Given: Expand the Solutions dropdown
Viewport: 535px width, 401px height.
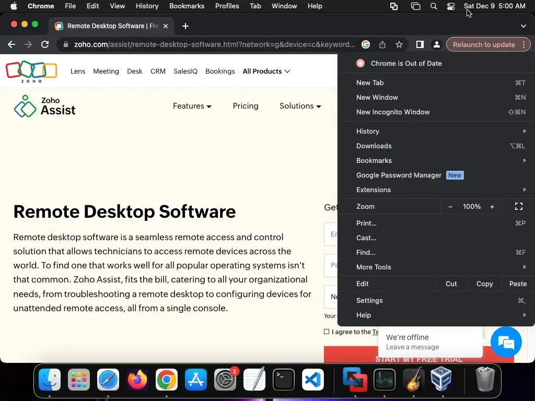Looking at the screenshot, I should (300, 106).
